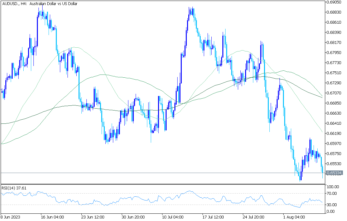Click the 0.67950 price axis value
The image size is (347, 221).
point(334,53)
